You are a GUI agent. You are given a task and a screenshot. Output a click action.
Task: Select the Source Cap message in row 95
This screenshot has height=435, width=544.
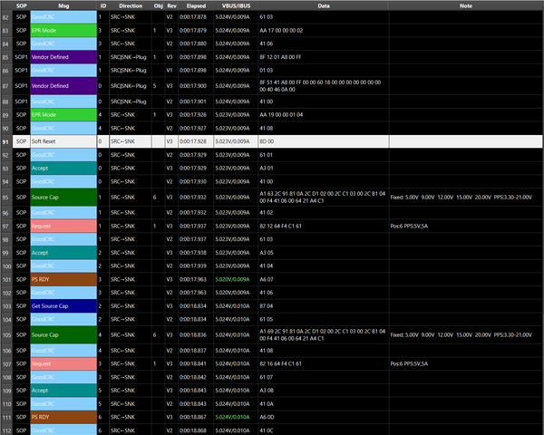tap(63, 198)
